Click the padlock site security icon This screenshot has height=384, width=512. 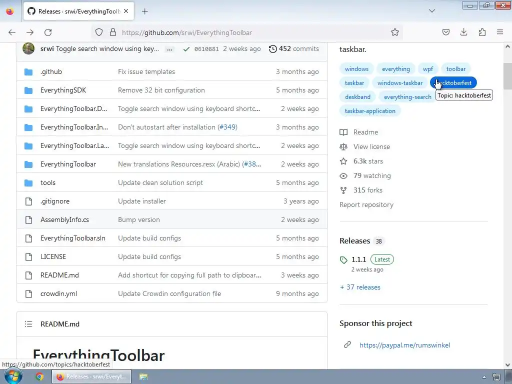113,32
